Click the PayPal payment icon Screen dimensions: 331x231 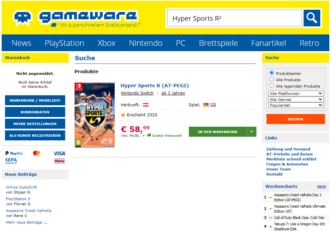[x=14, y=153]
